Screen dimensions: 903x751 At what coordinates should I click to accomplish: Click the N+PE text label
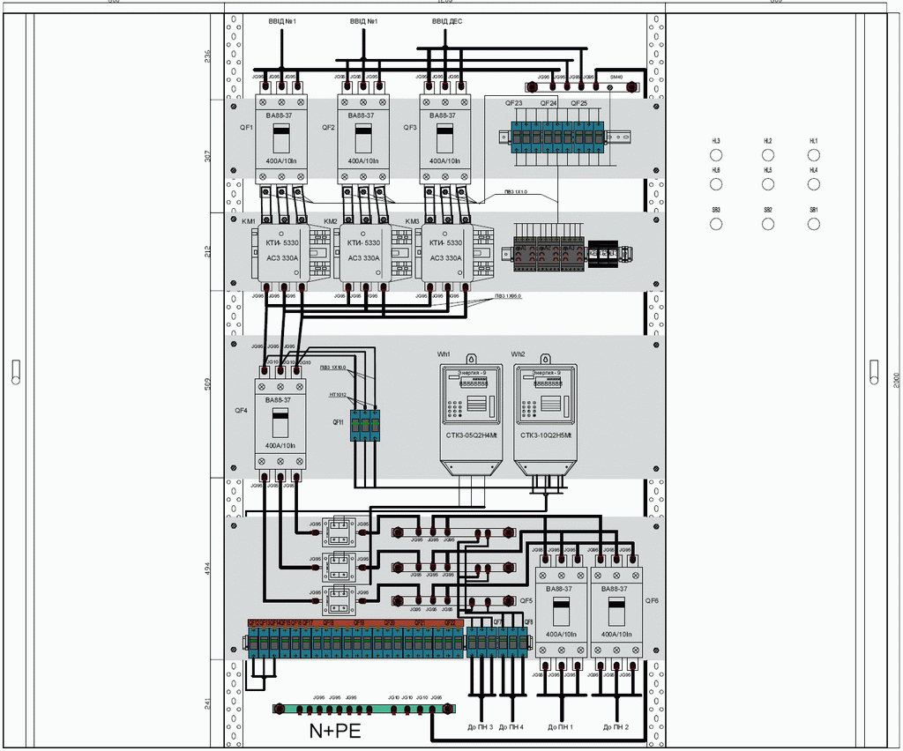335,731
